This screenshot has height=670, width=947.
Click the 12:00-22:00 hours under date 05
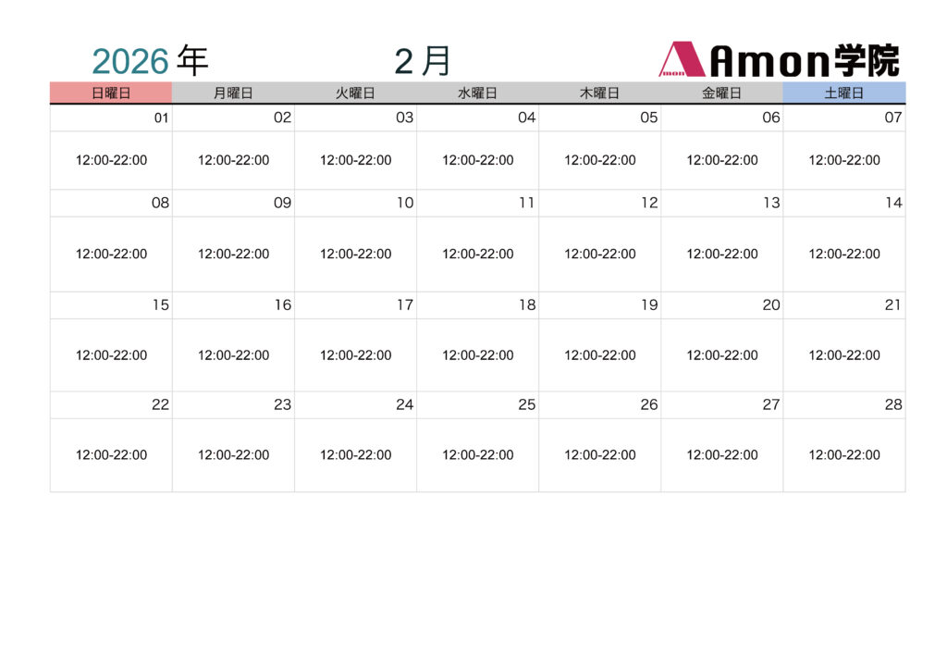(x=600, y=160)
